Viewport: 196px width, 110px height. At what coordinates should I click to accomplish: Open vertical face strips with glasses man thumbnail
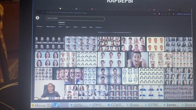tap(68, 76)
